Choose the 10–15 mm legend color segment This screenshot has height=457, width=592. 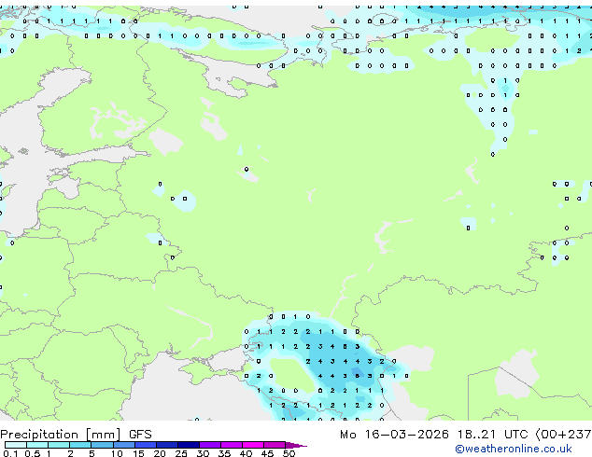tap(124, 445)
